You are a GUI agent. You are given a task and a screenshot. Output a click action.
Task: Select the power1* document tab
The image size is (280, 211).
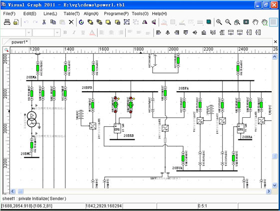pyautogui.click(x=19, y=42)
